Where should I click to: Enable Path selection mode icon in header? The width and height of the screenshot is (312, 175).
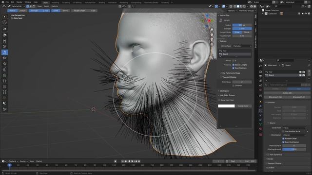click(28, 6)
